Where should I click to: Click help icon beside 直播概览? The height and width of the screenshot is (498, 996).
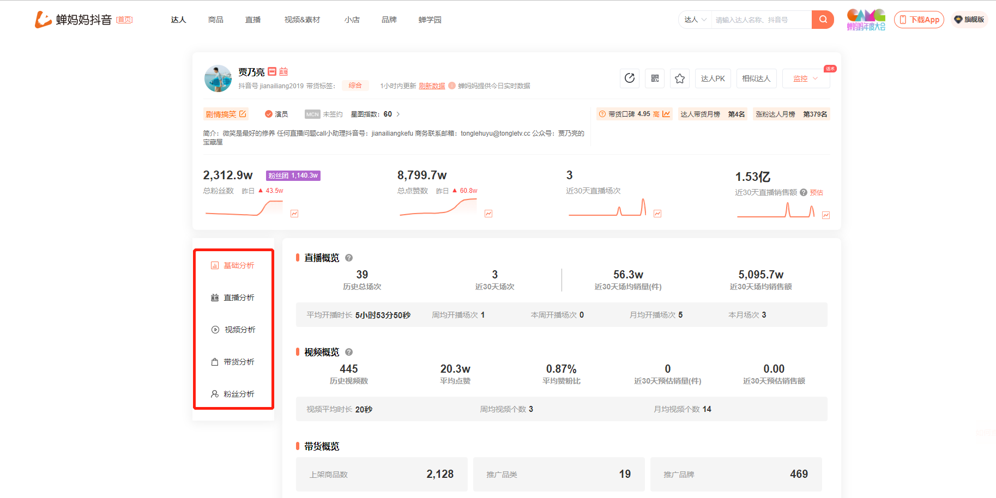[x=349, y=258]
